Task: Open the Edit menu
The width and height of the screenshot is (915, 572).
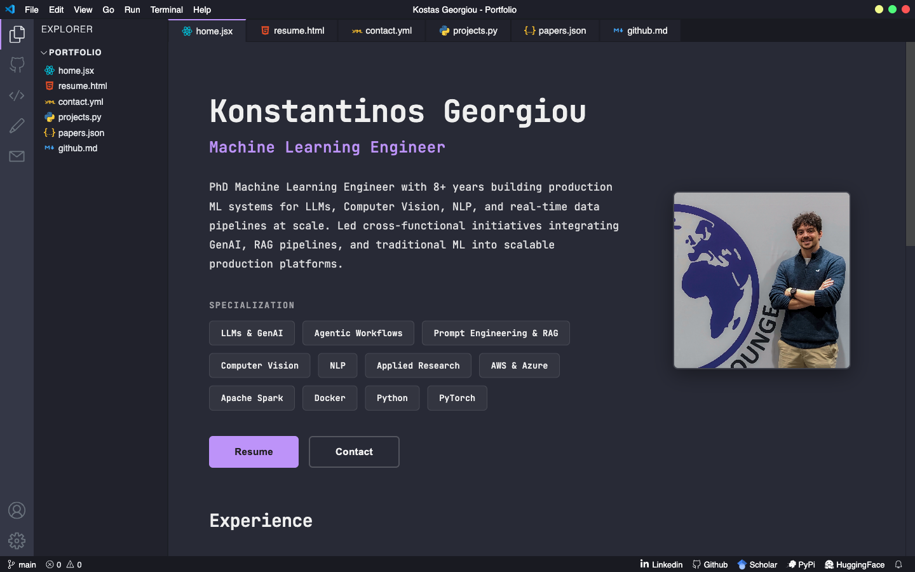Action: click(56, 10)
